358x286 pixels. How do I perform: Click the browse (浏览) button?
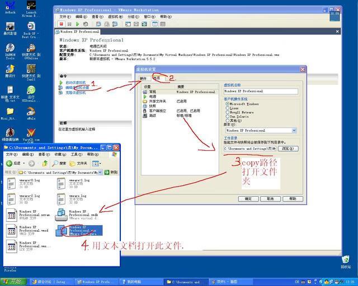point(288,149)
